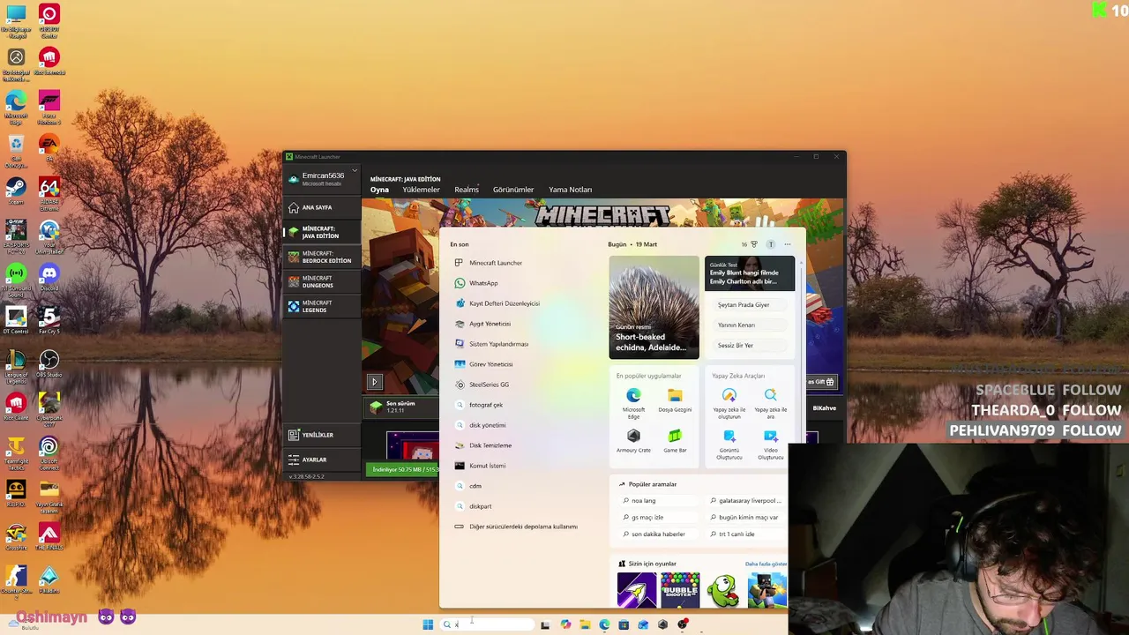This screenshot has width=1129, height=635.
Task: Open Görüntü Oluşturucu AI tool
Action: (x=729, y=444)
